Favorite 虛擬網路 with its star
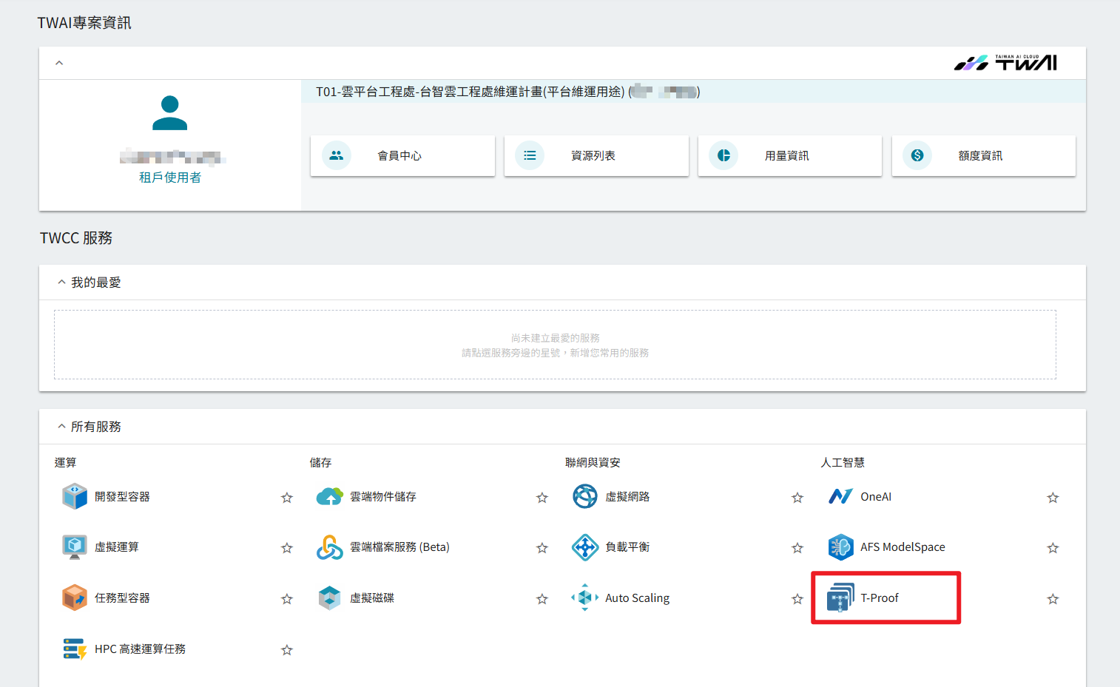The height and width of the screenshot is (687, 1120). tap(797, 498)
